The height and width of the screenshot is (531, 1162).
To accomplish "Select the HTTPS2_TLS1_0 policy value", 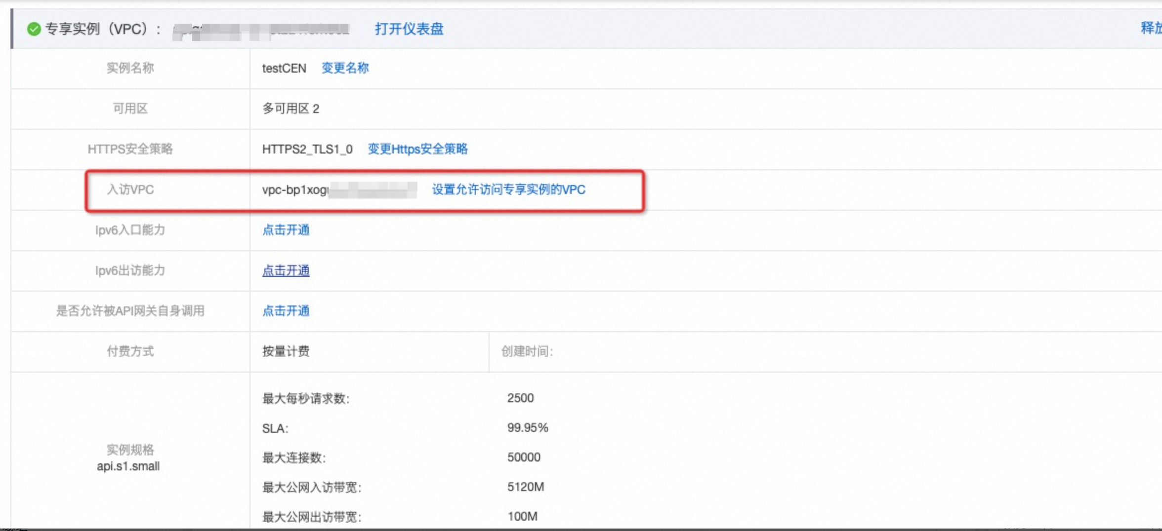I will 307,149.
